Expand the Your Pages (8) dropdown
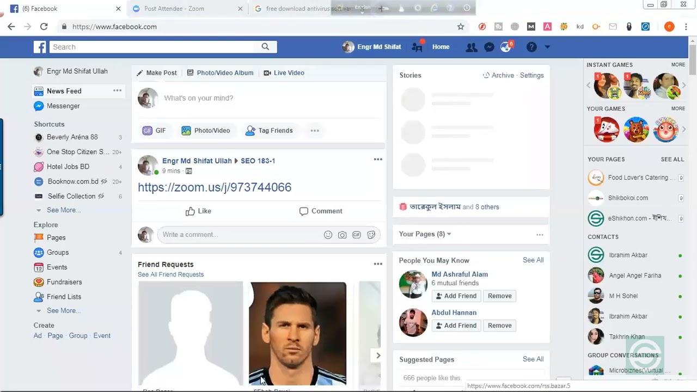This screenshot has height=392, width=697. click(449, 234)
